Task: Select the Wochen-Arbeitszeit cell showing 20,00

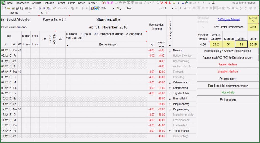Action: (216, 44)
